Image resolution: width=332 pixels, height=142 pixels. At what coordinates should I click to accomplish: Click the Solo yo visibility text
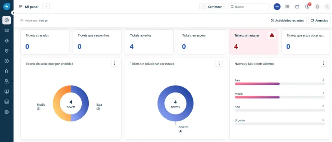pyautogui.click(x=43, y=21)
